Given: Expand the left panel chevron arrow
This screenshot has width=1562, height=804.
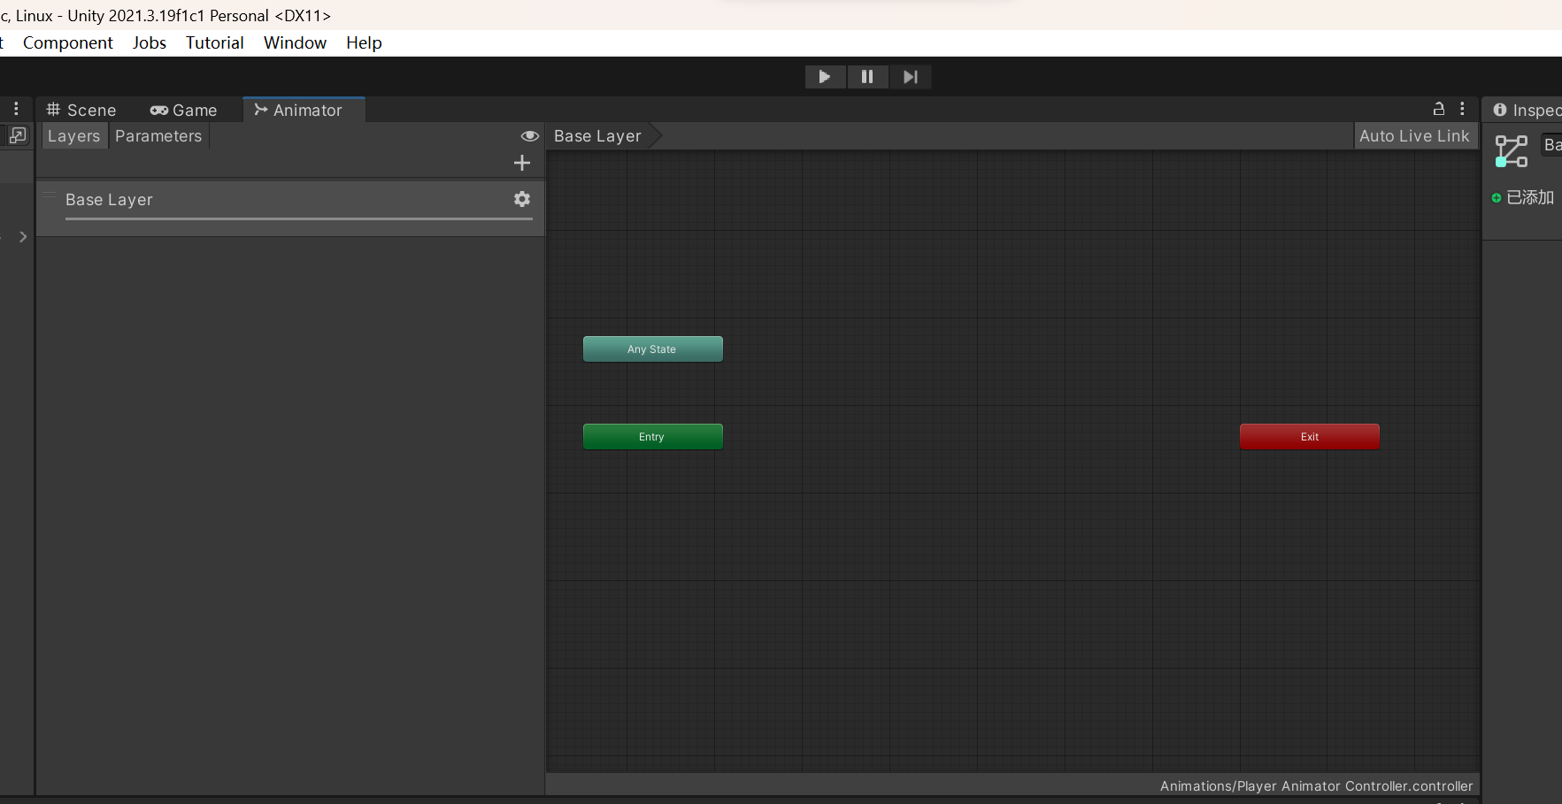Looking at the screenshot, I should click(x=23, y=237).
